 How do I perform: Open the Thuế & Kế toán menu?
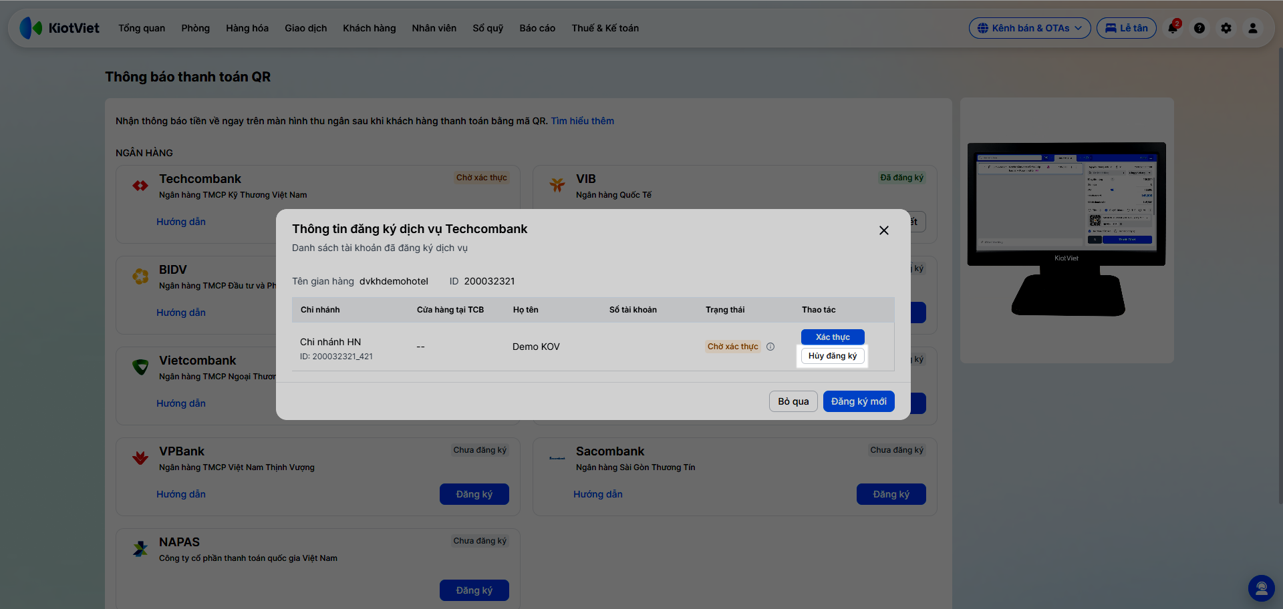coord(605,28)
